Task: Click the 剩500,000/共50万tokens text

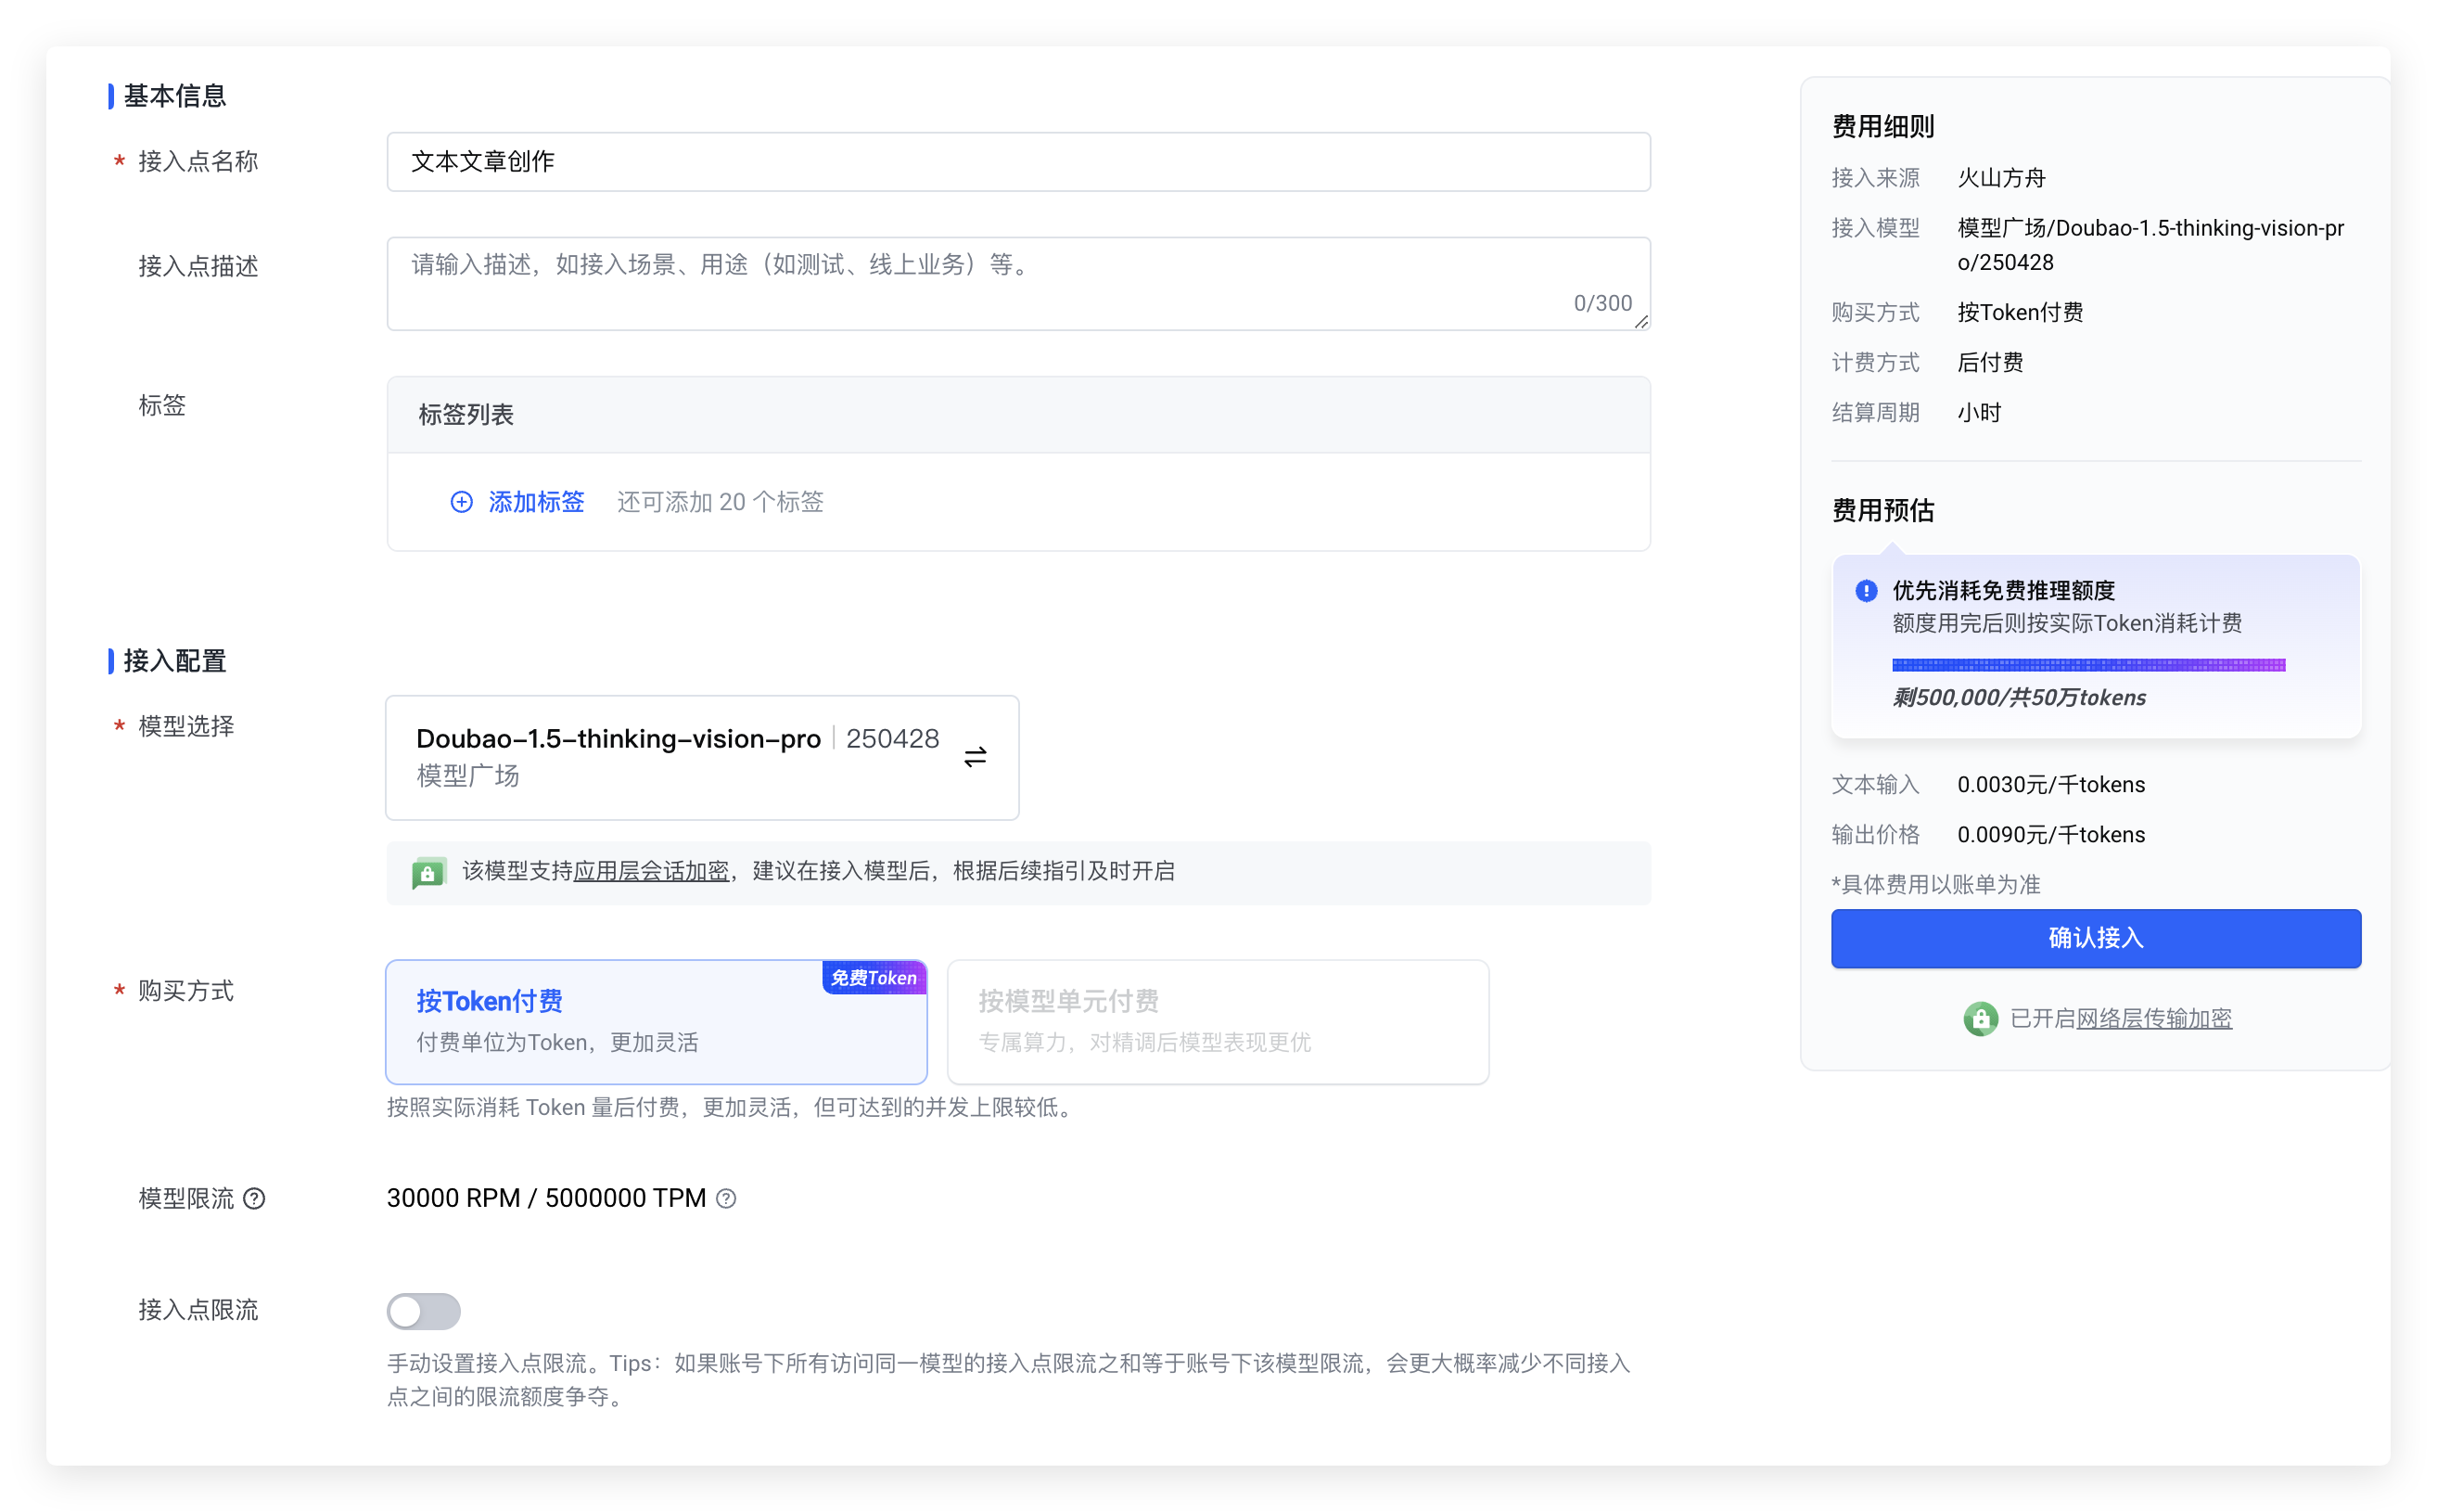Action: click(x=2018, y=697)
